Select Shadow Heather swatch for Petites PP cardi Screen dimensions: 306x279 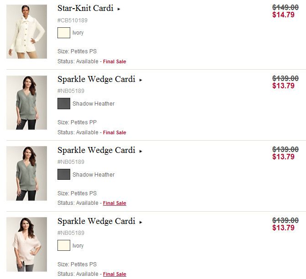coord(64,104)
